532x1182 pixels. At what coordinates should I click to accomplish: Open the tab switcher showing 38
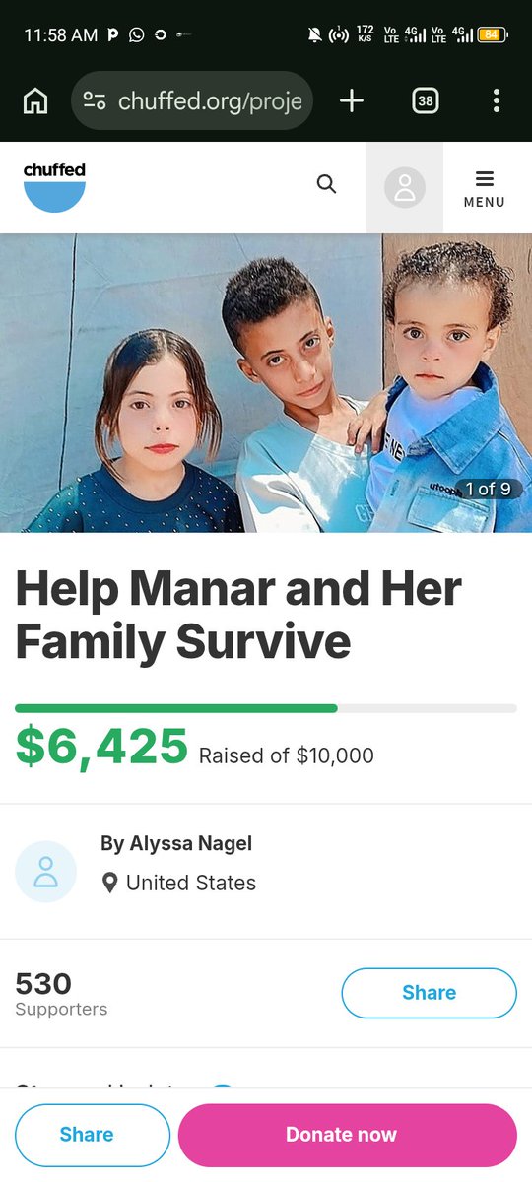(425, 100)
